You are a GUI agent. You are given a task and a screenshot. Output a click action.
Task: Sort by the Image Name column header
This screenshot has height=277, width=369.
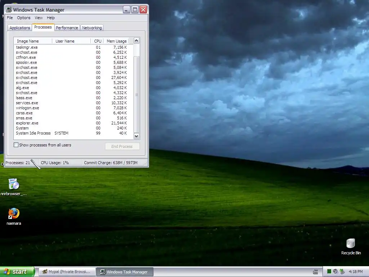click(33, 41)
